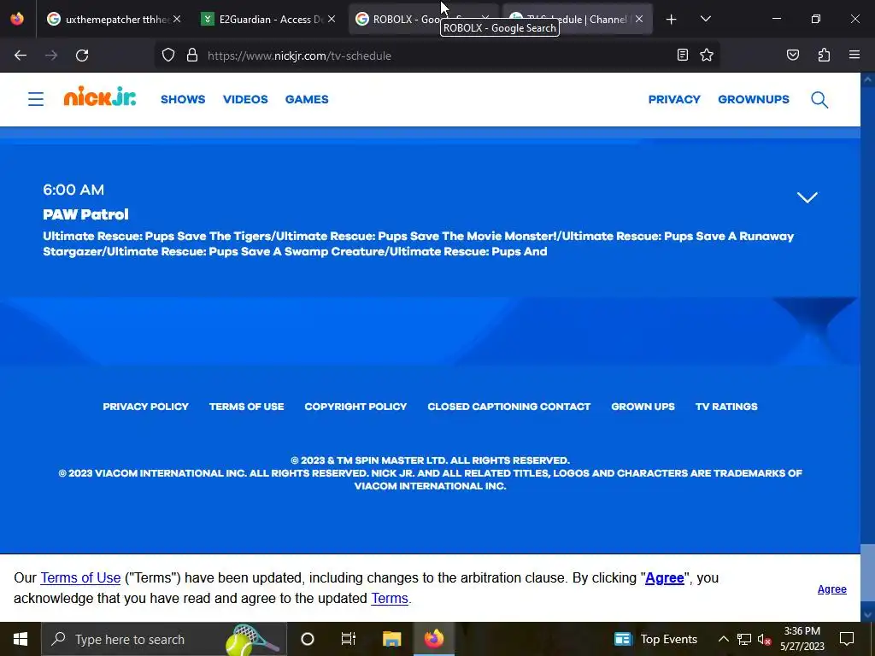Select the PAW Patrol show title

(86, 214)
